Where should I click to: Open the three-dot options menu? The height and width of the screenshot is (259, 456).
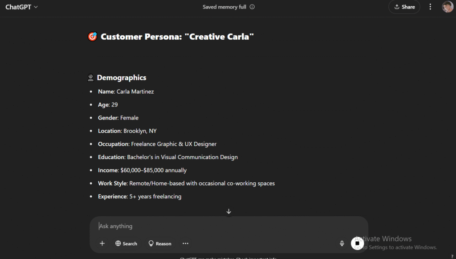(x=430, y=7)
